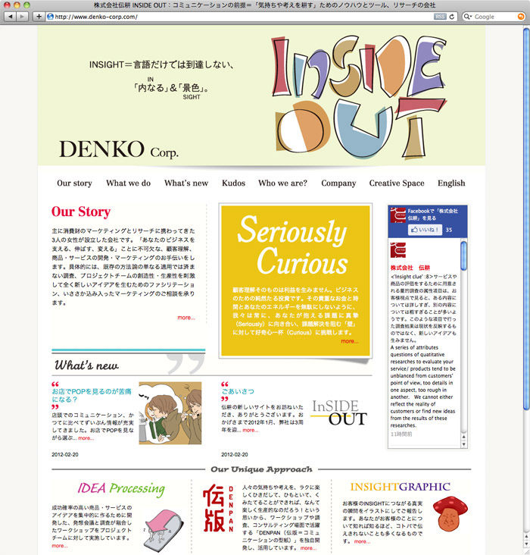Image resolution: width=530 pixels, height=555 pixels.
Task: Click more under the IDEA Processing text
Action: pyautogui.click(x=59, y=546)
